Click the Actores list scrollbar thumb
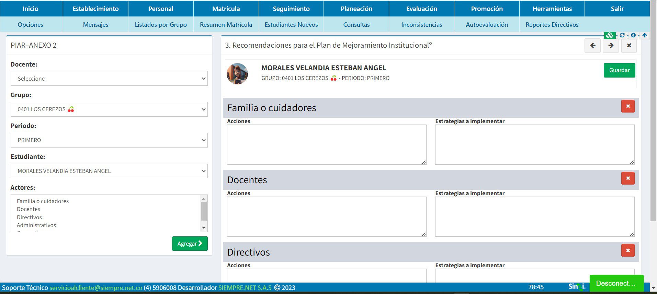Viewport: 657px width, 294px height. point(204,211)
